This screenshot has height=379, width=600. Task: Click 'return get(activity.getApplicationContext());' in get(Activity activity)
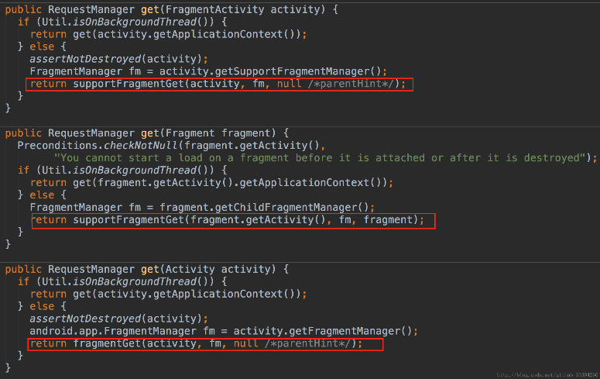(x=168, y=295)
